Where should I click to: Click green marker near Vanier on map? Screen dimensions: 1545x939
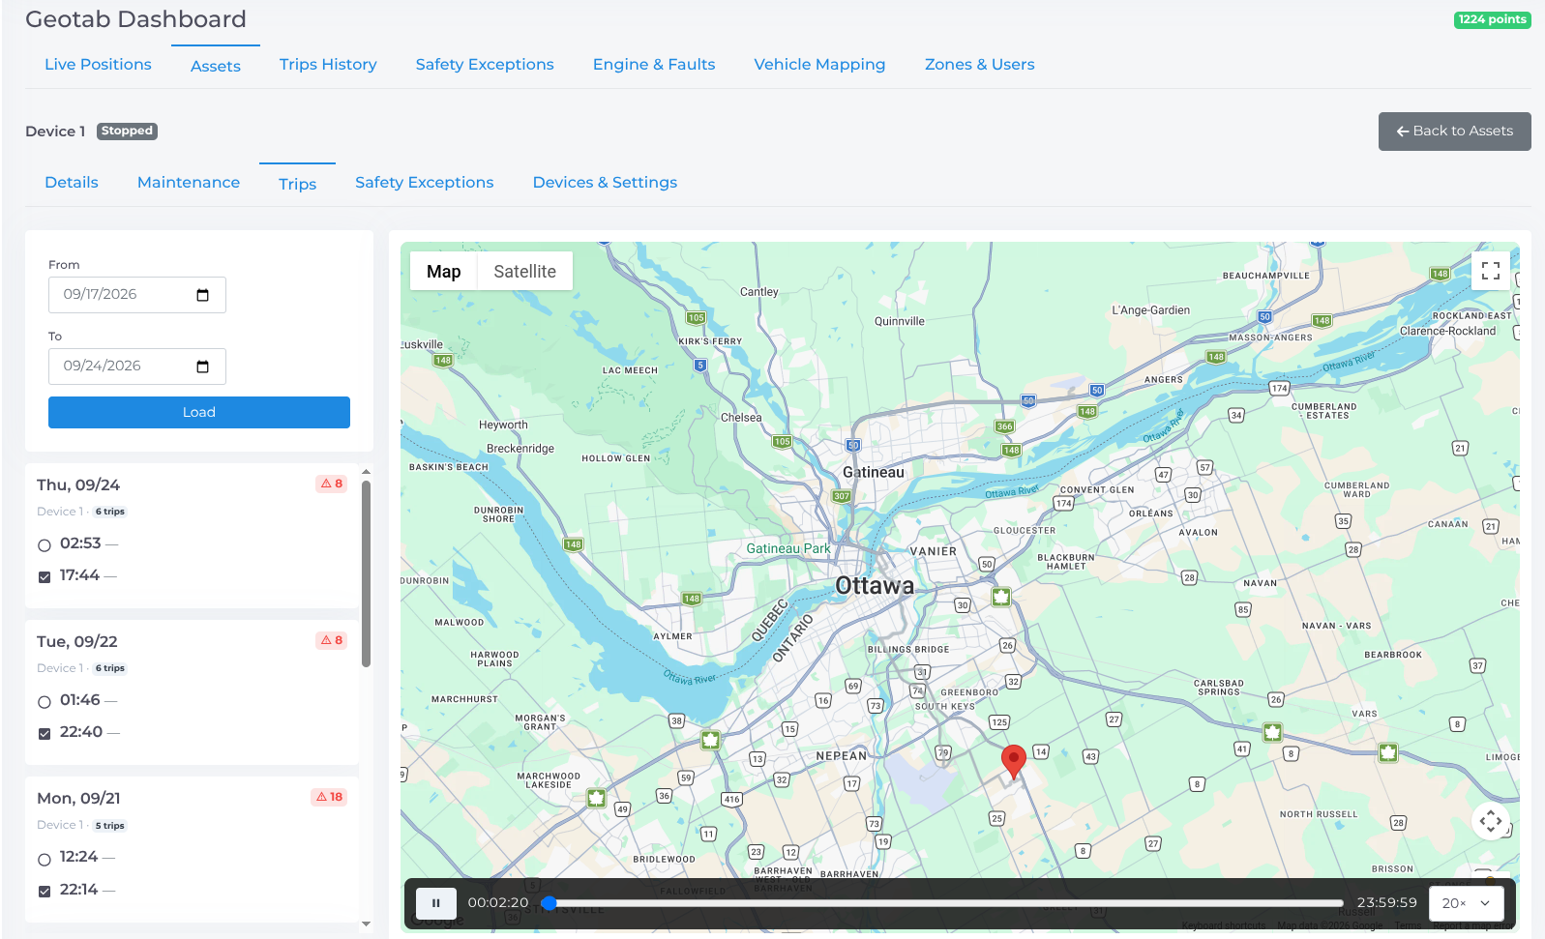(1001, 597)
